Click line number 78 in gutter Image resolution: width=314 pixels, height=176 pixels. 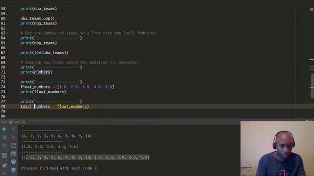coord(3,107)
